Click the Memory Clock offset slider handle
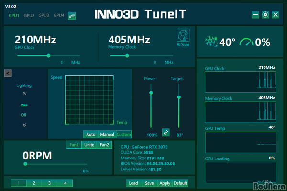 tap(127, 56)
